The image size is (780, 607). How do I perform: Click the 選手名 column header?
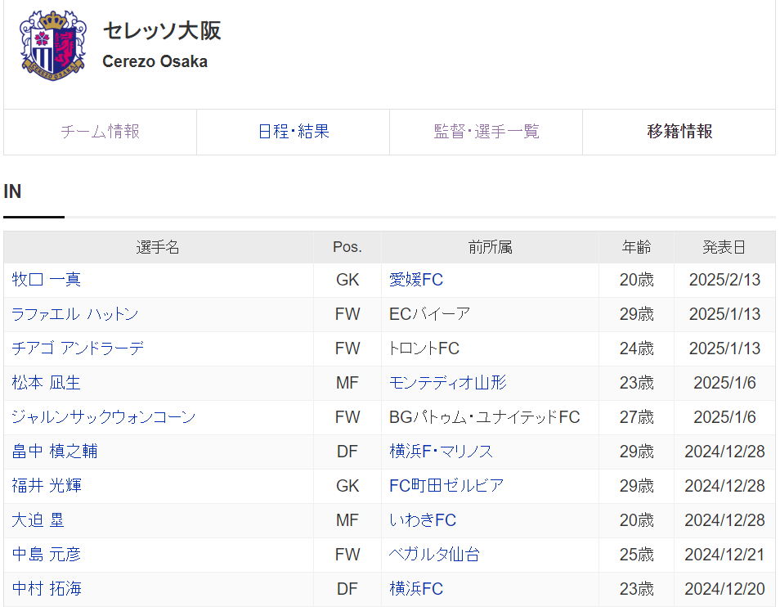(158, 247)
